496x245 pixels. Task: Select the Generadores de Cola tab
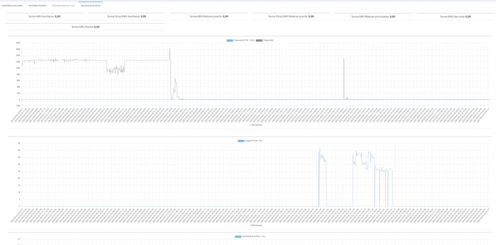pos(63,5)
